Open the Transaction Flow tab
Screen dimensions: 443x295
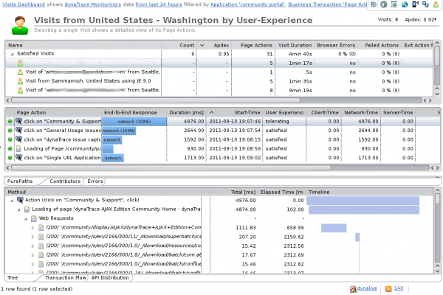tap(66, 278)
